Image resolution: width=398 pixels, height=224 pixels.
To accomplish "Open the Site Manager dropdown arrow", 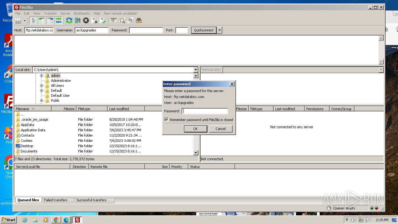I will 25,21.
